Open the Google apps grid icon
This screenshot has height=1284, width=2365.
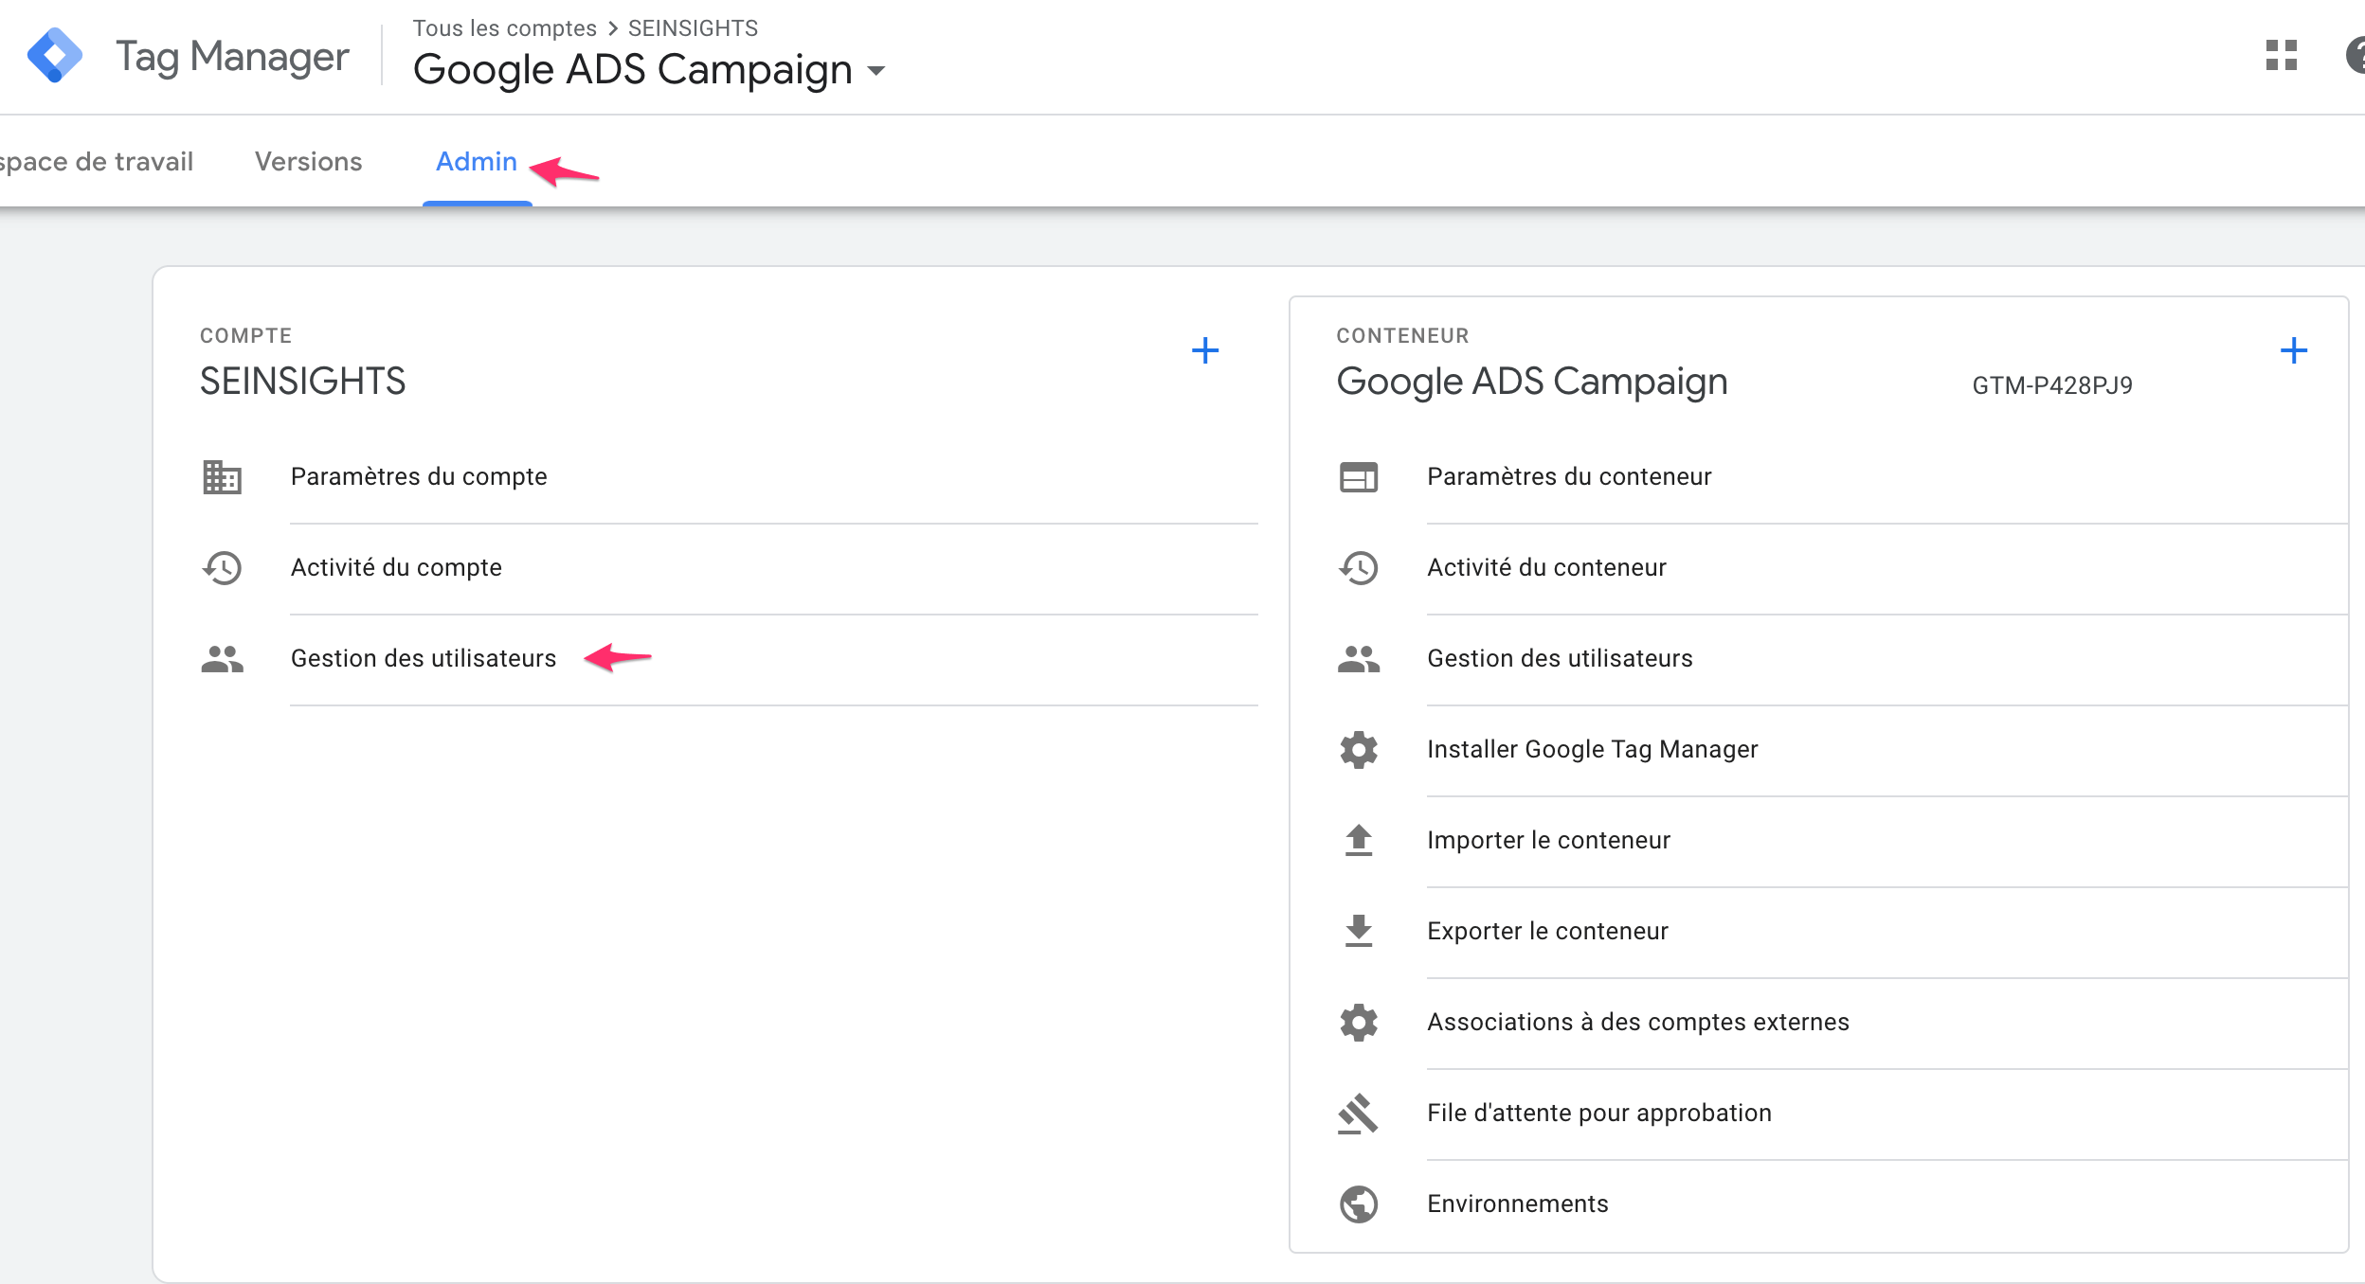(2282, 57)
